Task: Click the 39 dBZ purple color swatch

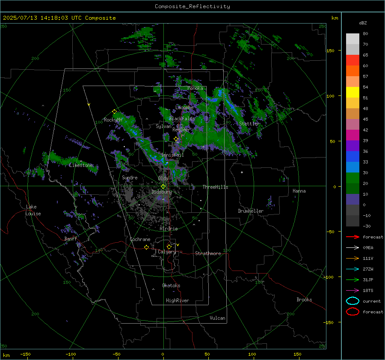Action: coord(352,146)
